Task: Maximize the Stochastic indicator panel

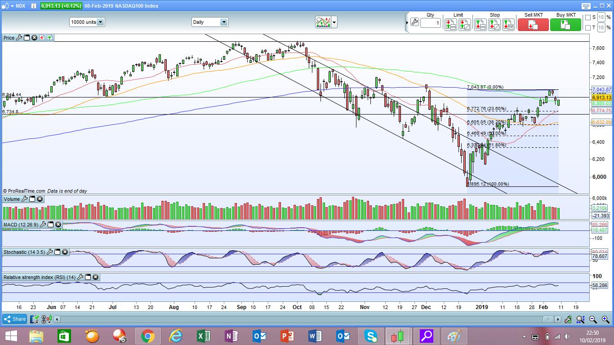Action: [x=58, y=252]
